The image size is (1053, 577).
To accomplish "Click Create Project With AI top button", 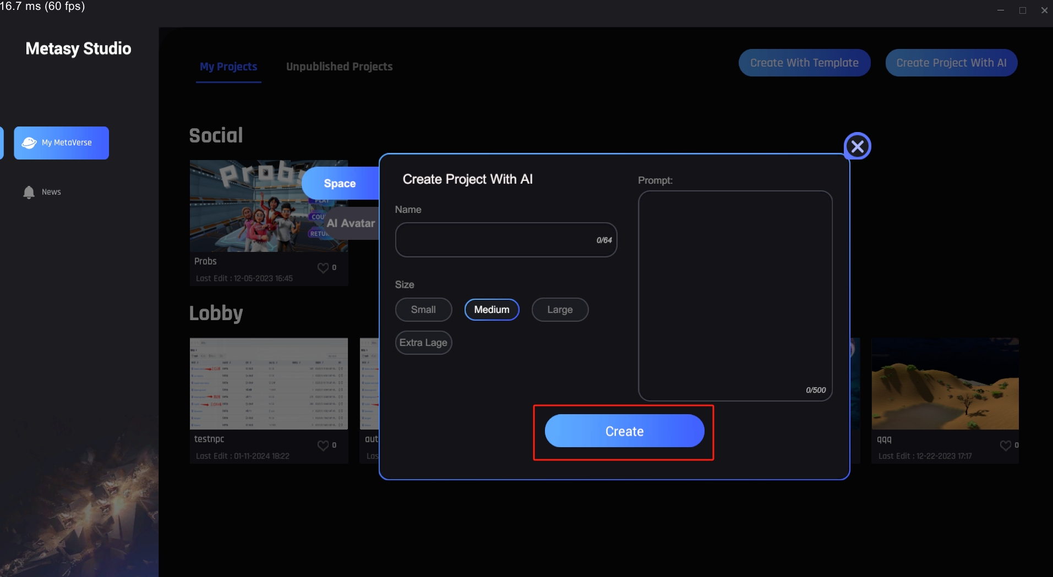I will click(x=951, y=63).
